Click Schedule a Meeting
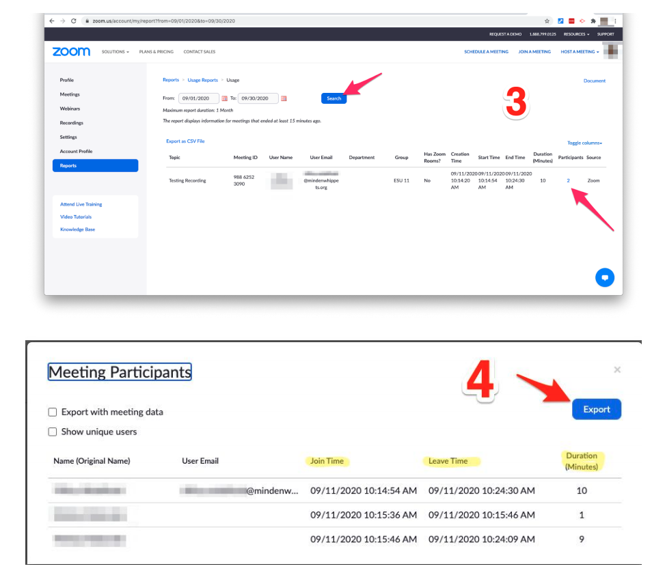665x588 pixels. pyautogui.click(x=486, y=52)
